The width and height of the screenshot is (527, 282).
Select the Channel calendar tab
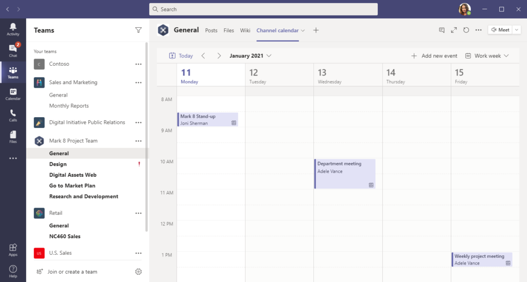[x=277, y=30]
